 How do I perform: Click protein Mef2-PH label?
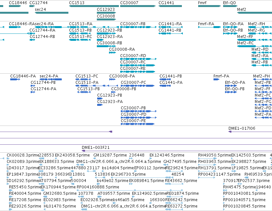261,76
